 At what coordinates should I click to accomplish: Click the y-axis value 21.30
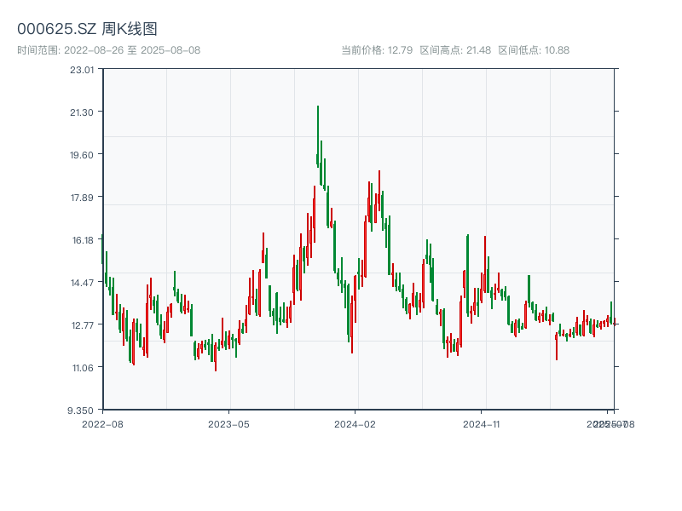pyautogui.click(x=82, y=112)
